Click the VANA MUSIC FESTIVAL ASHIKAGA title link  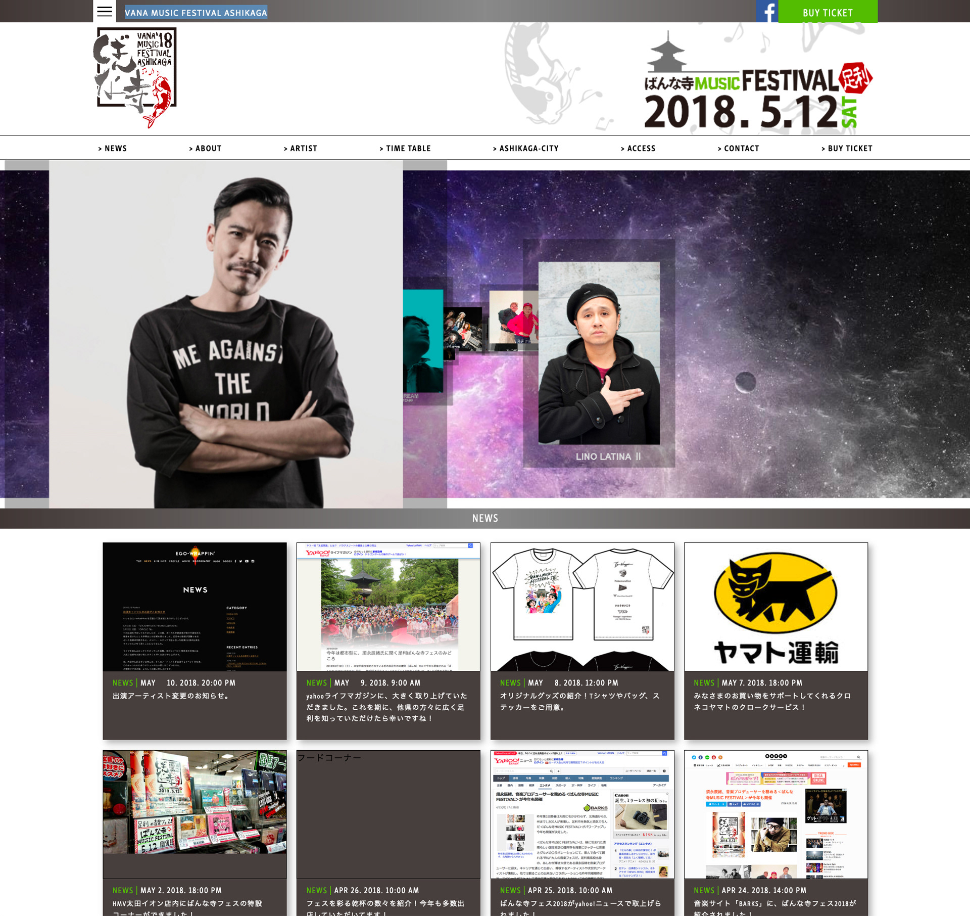(x=196, y=13)
